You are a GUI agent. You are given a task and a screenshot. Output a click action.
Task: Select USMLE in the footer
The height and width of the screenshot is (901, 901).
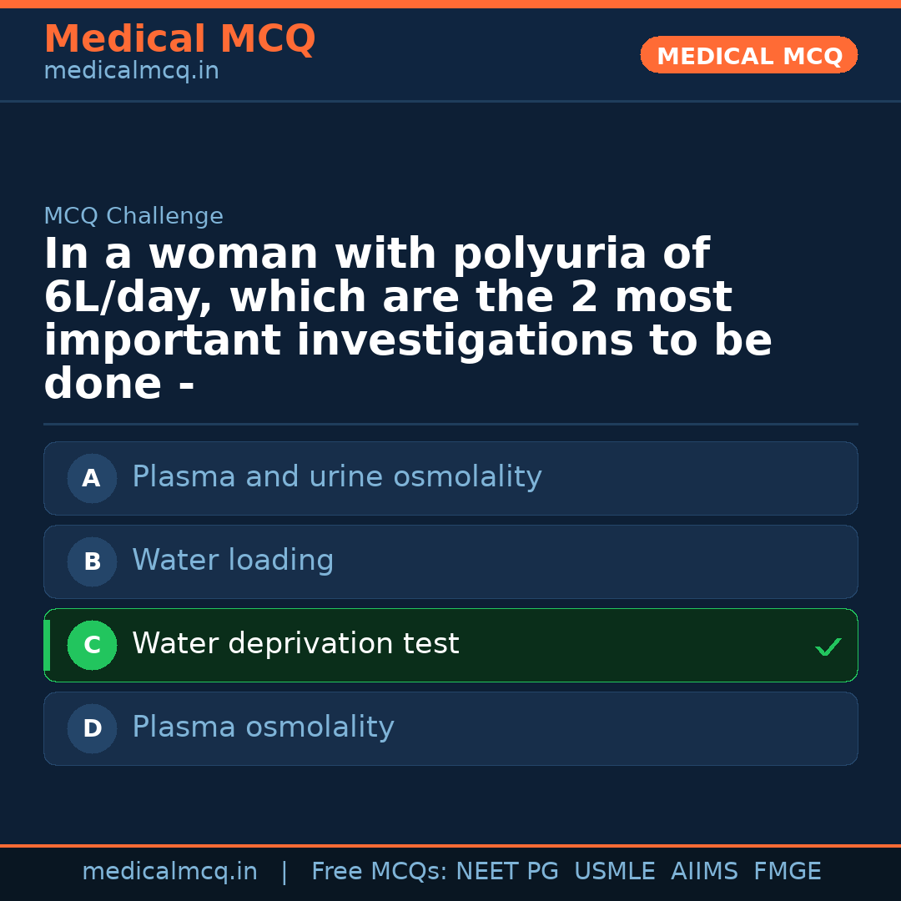[x=614, y=872]
